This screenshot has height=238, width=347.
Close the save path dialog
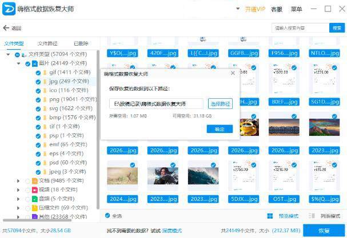click(x=233, y=73)
